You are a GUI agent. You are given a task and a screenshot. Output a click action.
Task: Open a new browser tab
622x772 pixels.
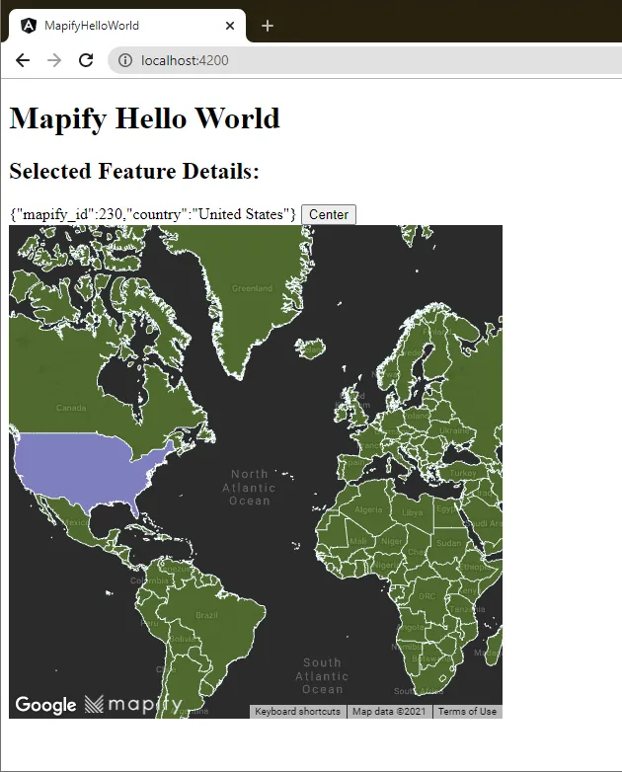268,26
